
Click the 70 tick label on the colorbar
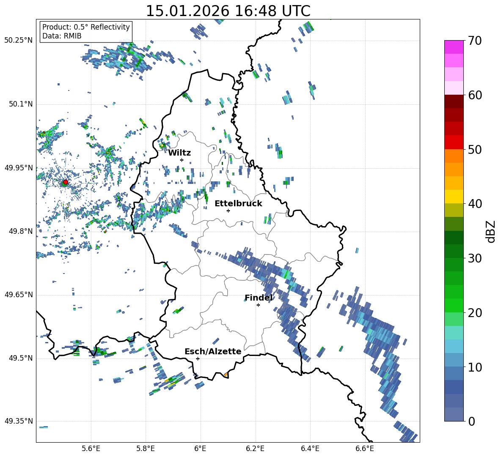(x=475, y=41)
